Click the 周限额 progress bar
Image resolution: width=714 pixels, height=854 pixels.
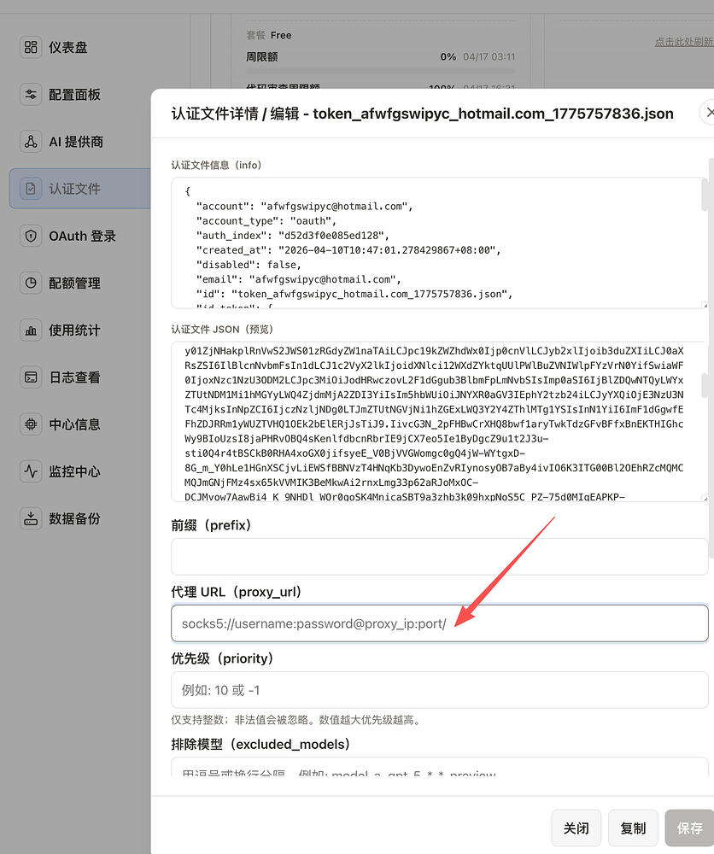coord(380,71)
